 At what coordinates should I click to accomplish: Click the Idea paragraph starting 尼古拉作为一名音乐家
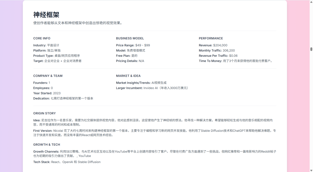point(153,122)
